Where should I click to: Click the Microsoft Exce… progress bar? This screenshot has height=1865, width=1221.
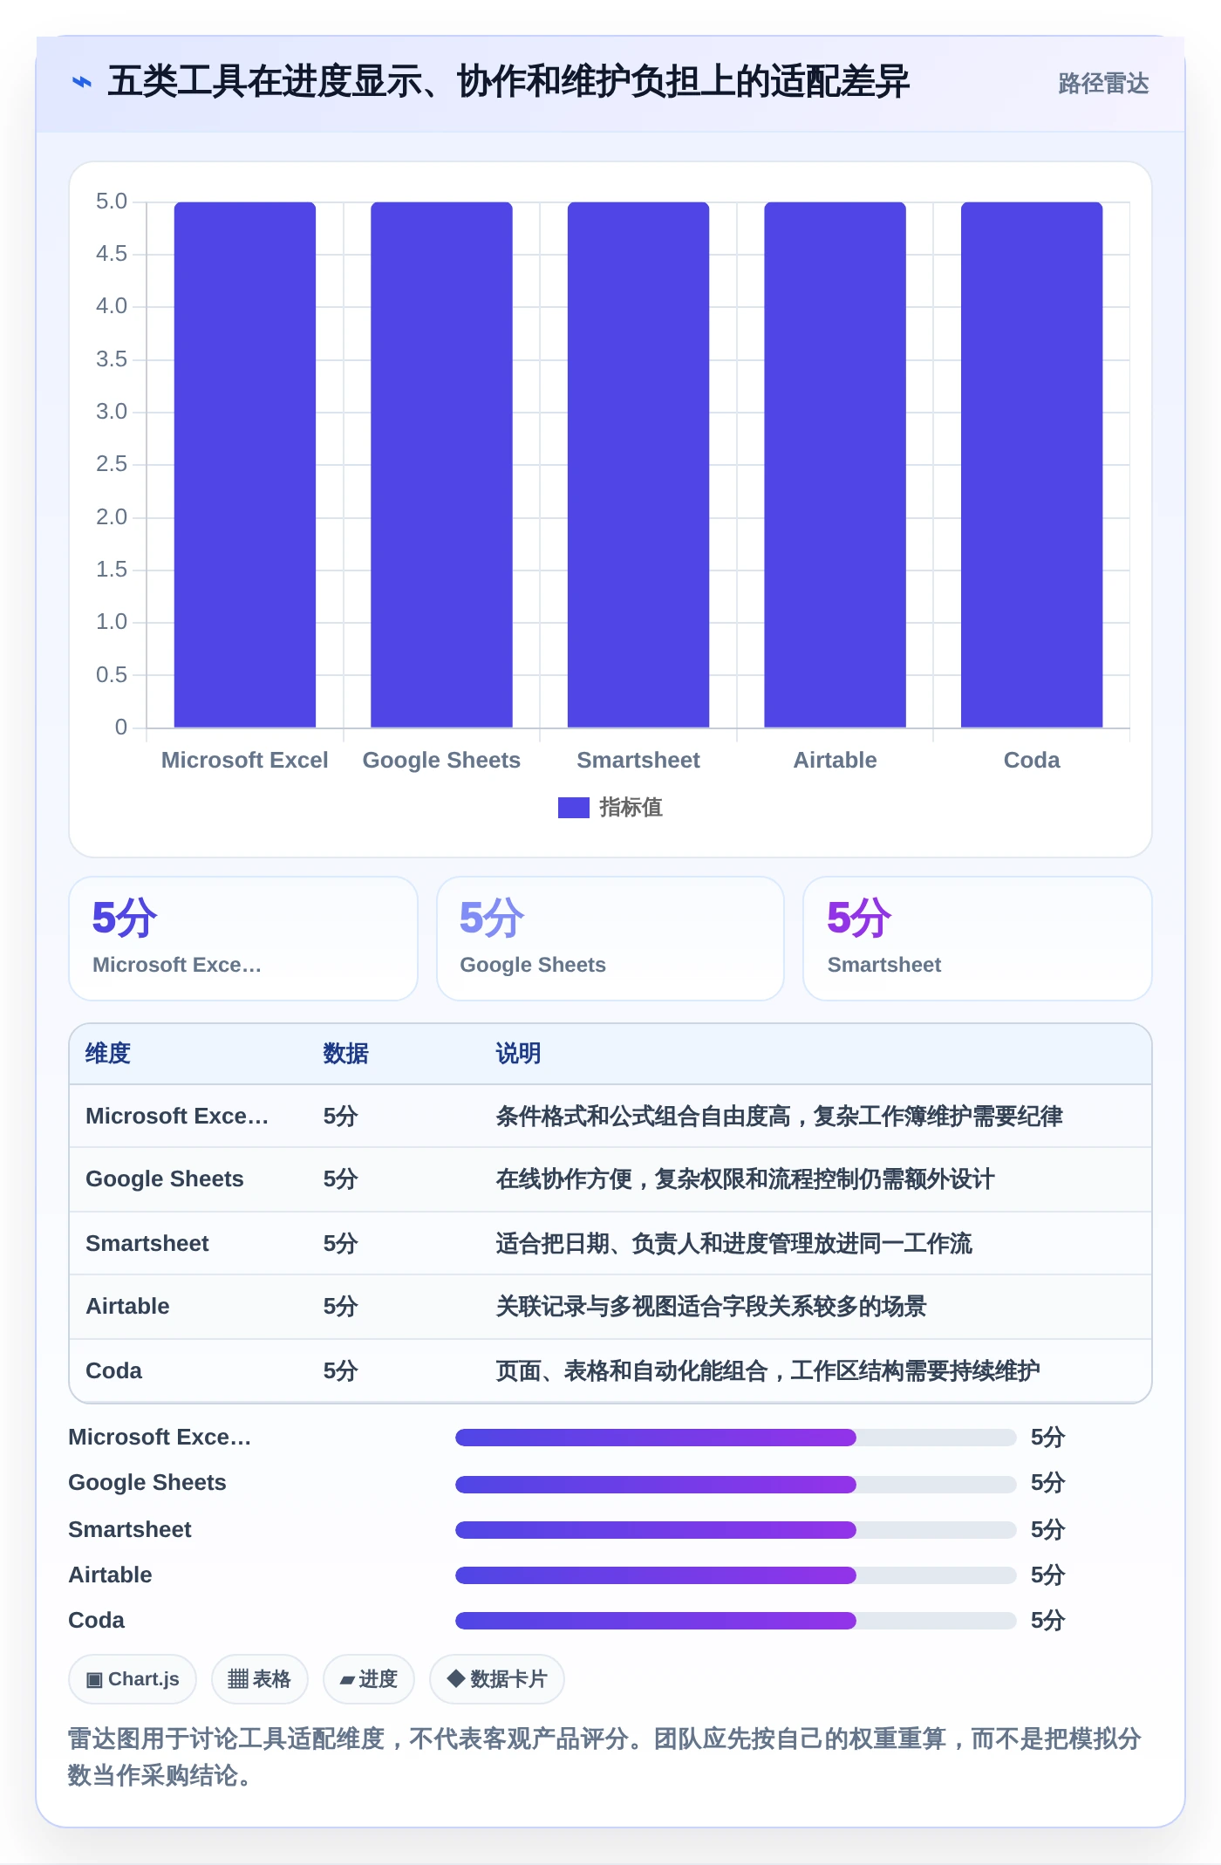736,1438
